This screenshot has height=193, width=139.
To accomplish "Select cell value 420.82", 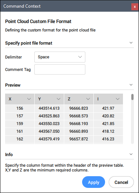I will coord(108,116).
